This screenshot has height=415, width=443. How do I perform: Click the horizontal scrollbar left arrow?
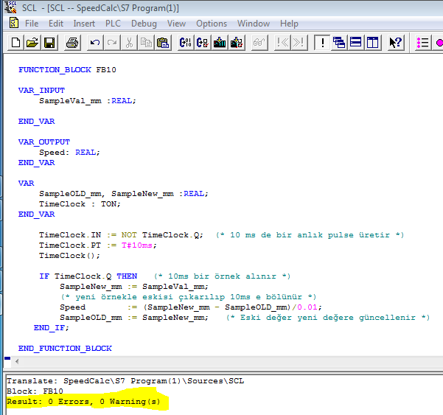[x=17, y=361]
